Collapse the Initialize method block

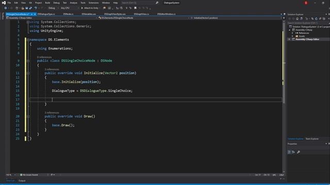28,73
